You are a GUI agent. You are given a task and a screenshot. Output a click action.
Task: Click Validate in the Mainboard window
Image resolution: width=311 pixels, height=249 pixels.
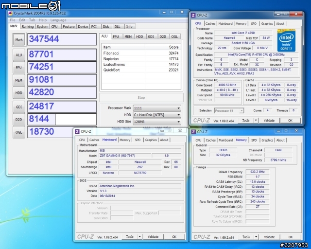[153, 237]
